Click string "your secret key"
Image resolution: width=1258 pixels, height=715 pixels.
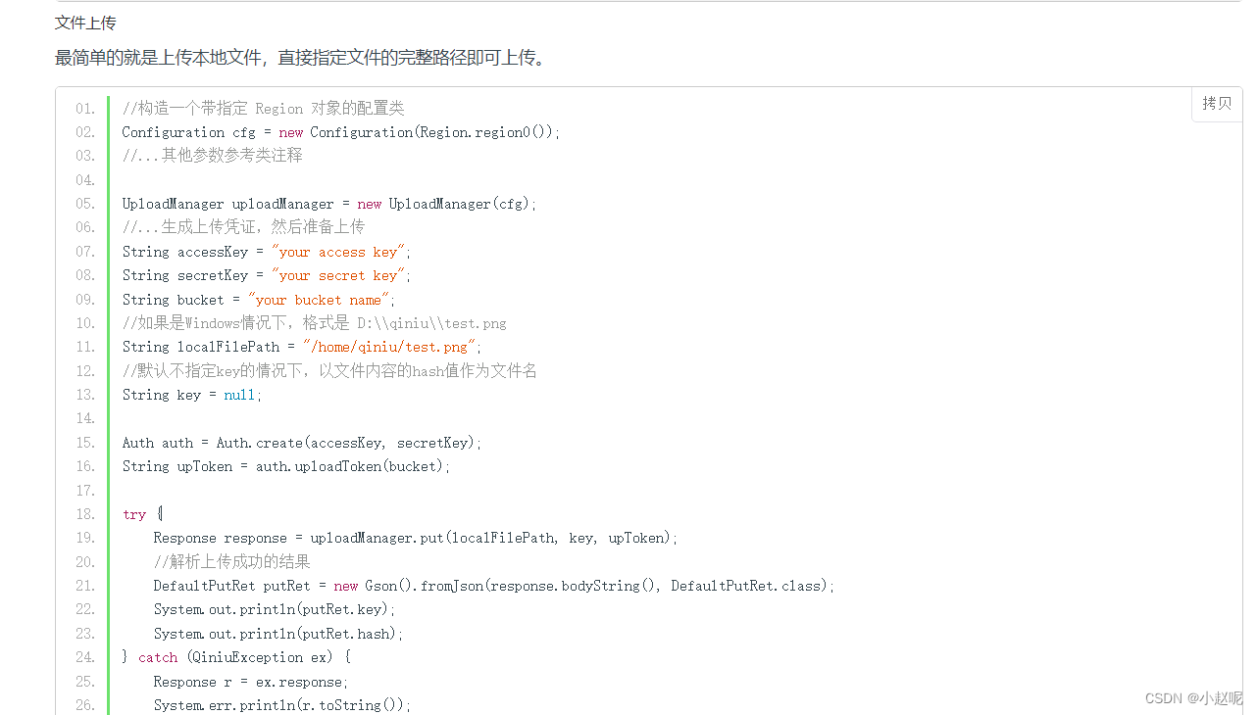(x=338, y=275)
